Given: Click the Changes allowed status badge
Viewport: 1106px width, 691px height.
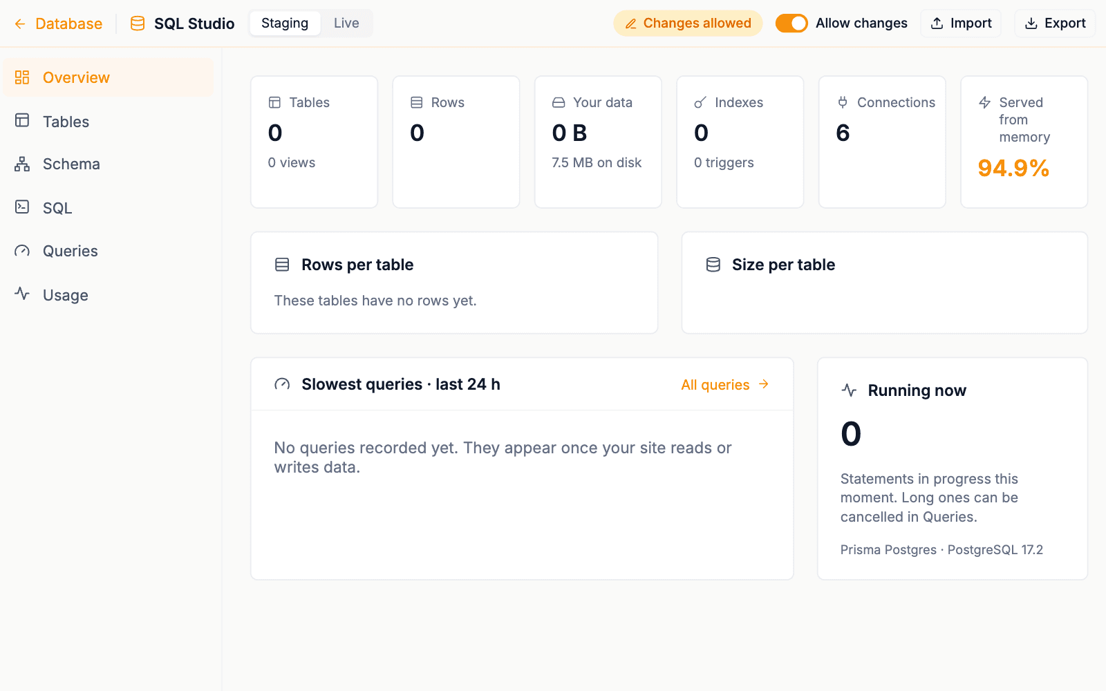Looking at the screenshot, I should [x=688, y=23].
